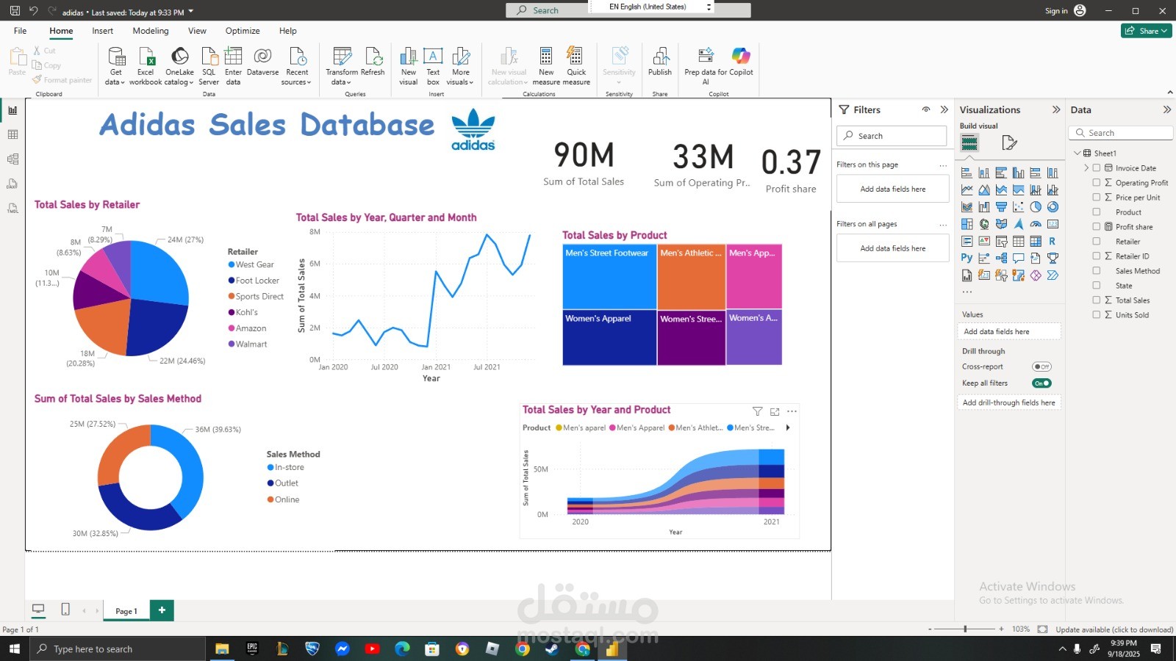Switch to mobile layout icon
1176x661 pixels.
[x=65, y=610]
